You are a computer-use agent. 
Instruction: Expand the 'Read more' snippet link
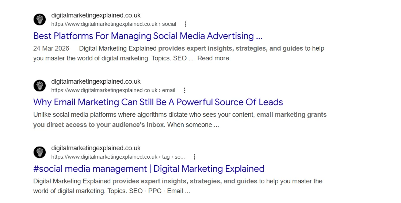[x=213, y=58]
